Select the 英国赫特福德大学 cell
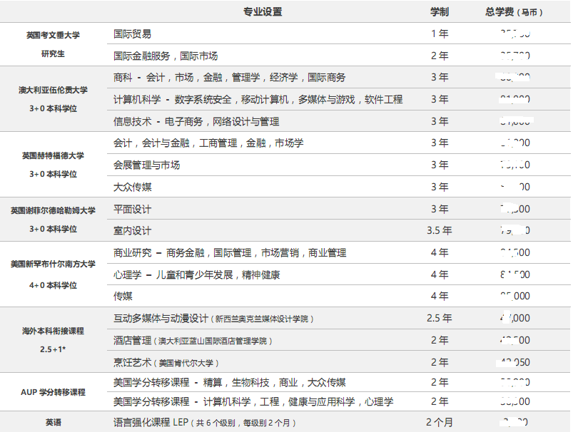 [x=53, y=165]
